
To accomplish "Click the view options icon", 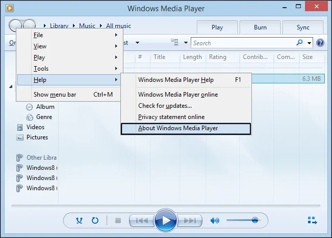I will click(175, 42).
